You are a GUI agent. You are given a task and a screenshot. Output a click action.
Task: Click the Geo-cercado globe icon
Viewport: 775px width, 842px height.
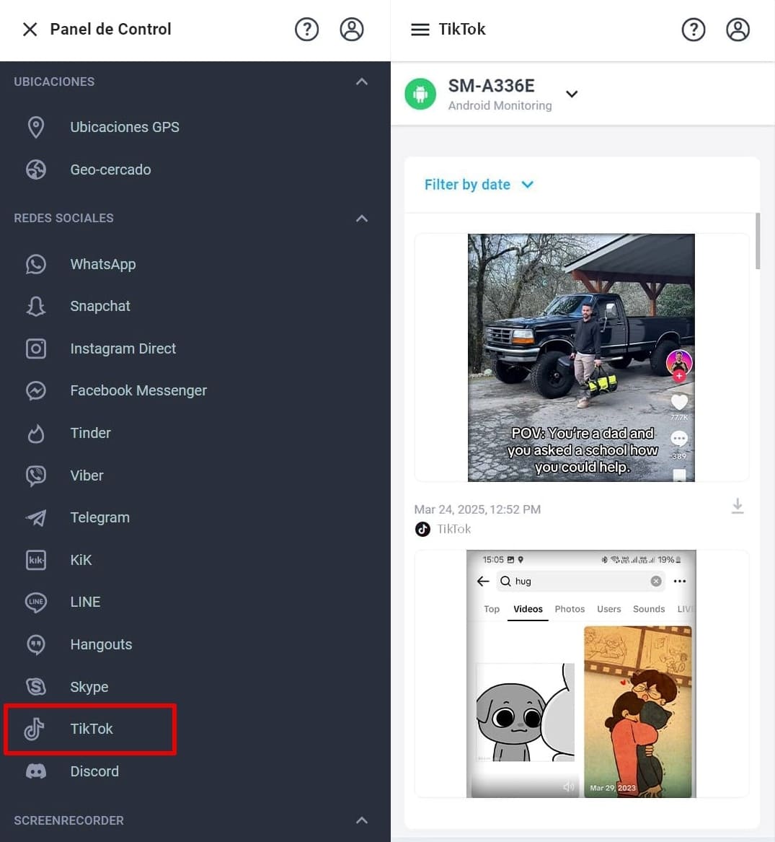tap(36, 170)
